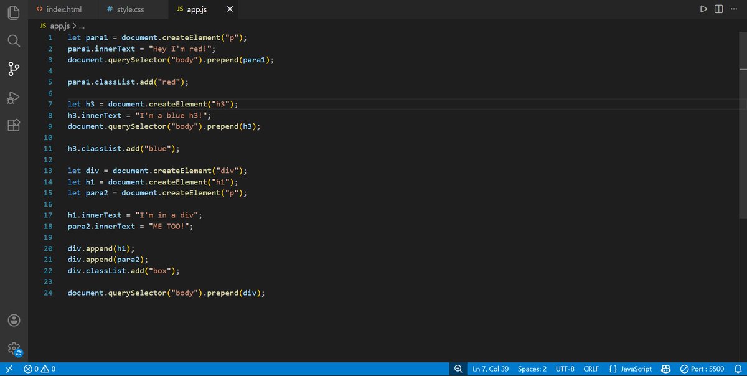Change end of line sequence CRLF

(x=591, y=369)
